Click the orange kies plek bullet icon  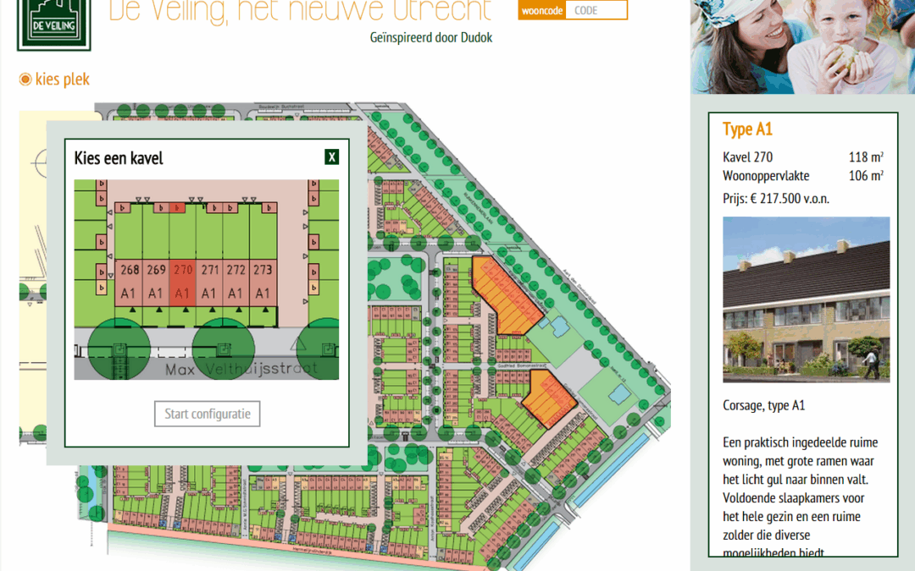point(25,80)
